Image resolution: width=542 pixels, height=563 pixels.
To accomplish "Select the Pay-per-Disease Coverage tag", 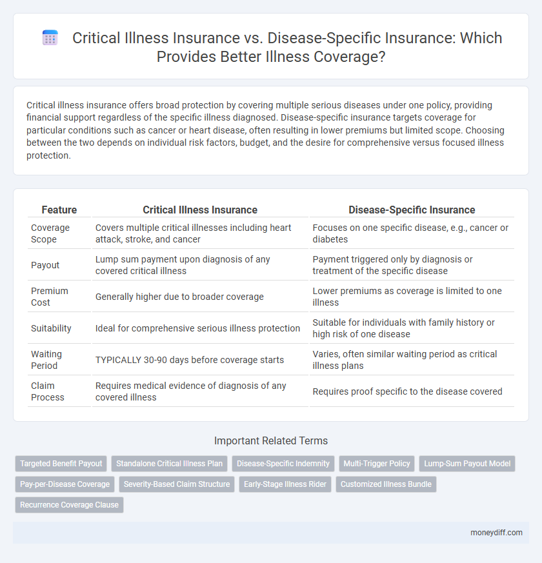I will [65, 484].
